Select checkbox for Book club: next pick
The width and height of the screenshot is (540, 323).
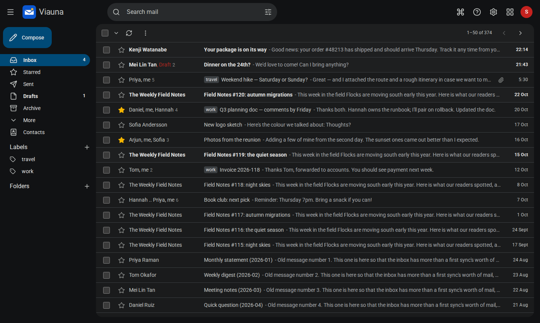point(106,200)
